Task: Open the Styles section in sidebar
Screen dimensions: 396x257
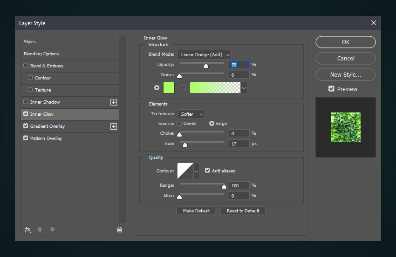Action: pos(30,42)
